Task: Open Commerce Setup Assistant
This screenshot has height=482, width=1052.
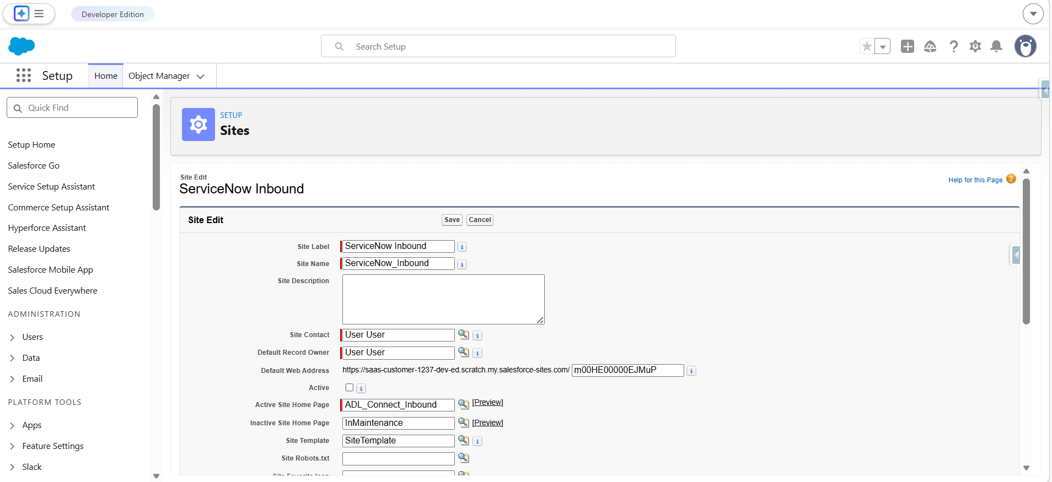Action: [x=58, y=208]
